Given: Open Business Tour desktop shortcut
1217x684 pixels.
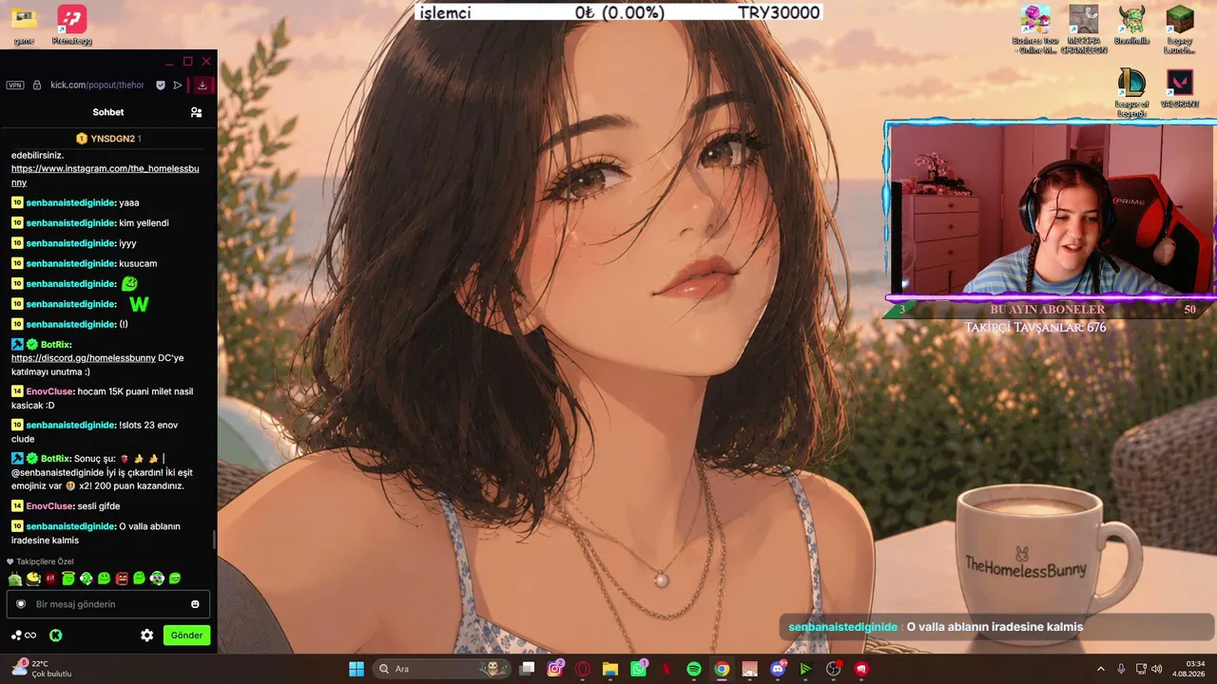Looking at the screenshot, I should [1034, 29].
